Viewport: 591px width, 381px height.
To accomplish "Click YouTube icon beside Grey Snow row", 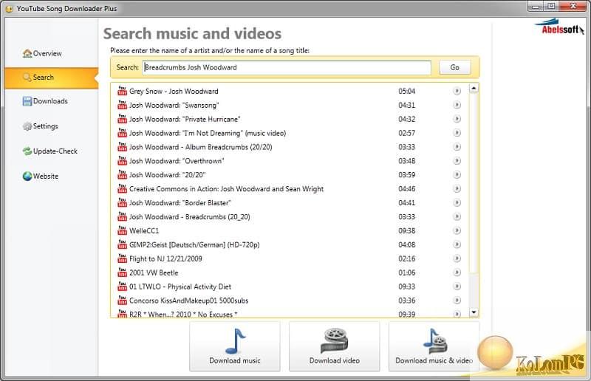I will [122, 91].
